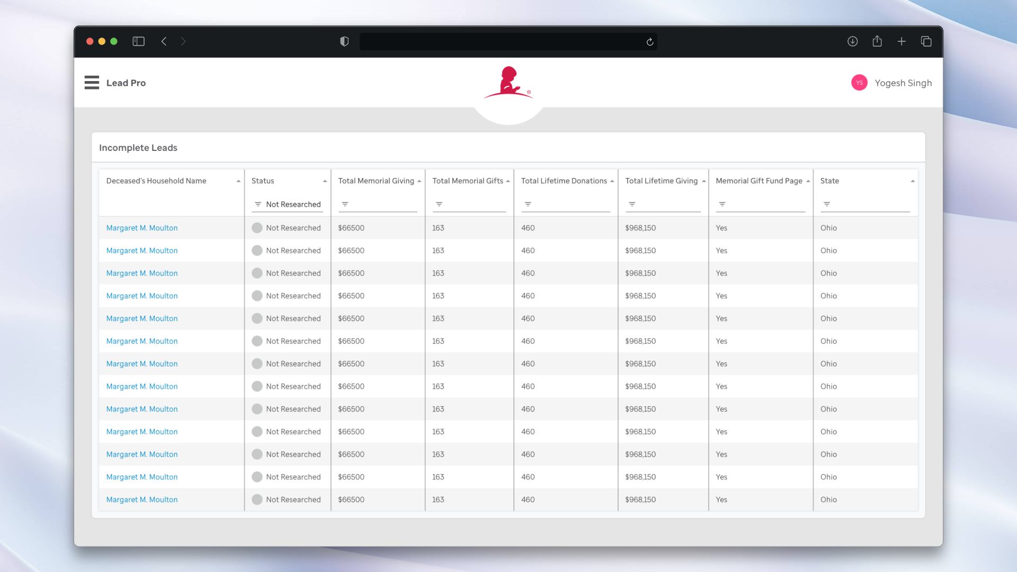Open the browser downloads icon
This screenshot has width=1017, height=572.
point(852,41)
